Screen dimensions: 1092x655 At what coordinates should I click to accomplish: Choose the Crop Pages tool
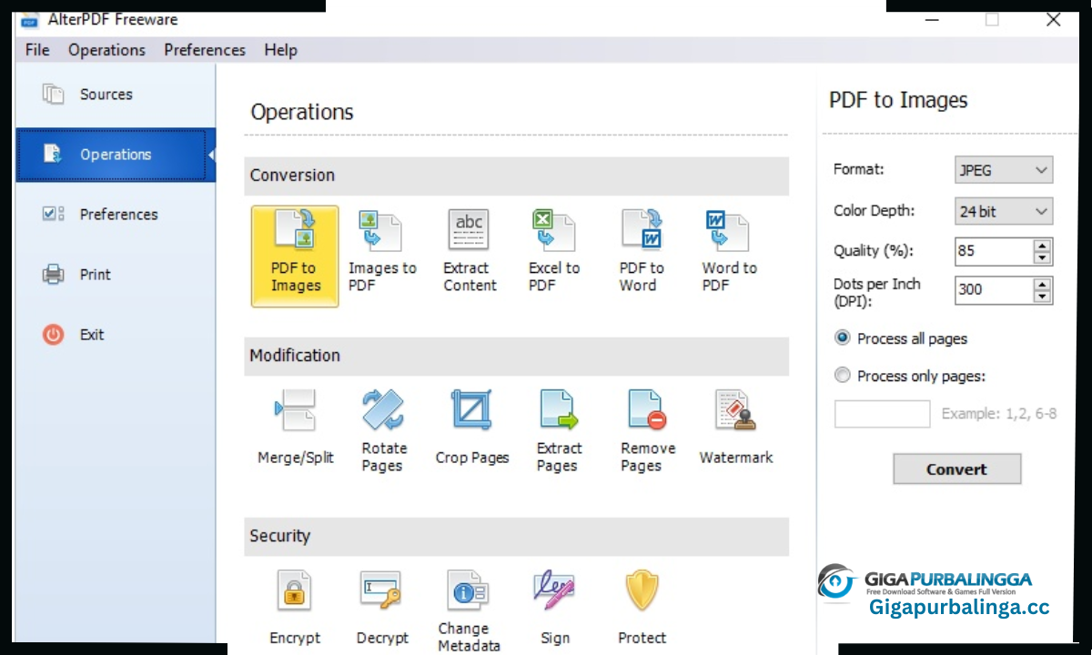pyautogui.click(x=471, y=428)
